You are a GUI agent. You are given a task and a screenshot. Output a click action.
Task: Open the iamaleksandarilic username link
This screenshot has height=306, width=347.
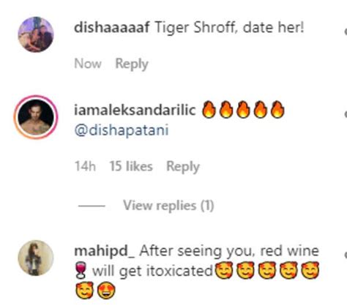coord(135,110)
